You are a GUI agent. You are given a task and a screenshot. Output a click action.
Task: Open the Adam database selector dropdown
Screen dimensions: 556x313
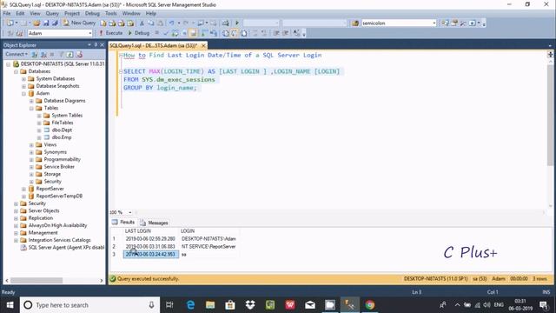tap(89, 33)
